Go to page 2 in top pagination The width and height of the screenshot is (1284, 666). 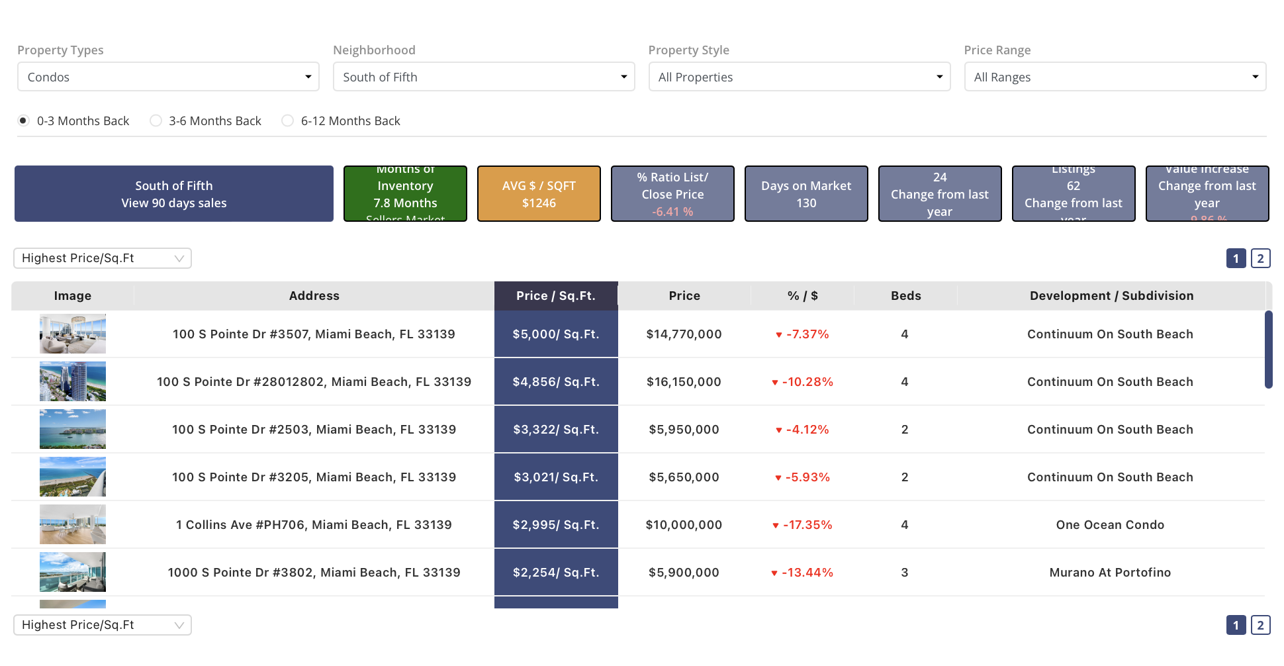pyautogui.click(x=1261, y=258)
